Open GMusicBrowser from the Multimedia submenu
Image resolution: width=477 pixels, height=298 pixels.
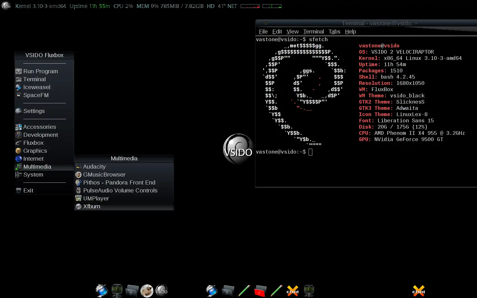[x=124, y=175]
